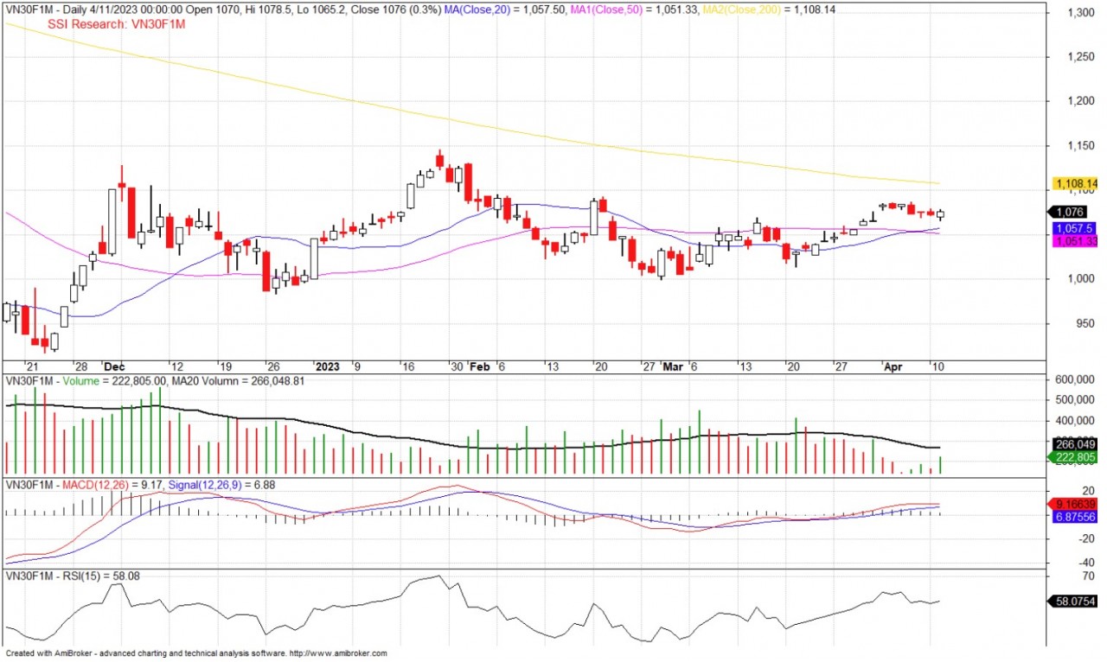1107x662 pixels.
Task: Select the 1,051.33 magenta MA50 label
Action: click(x=1075, y=241)
